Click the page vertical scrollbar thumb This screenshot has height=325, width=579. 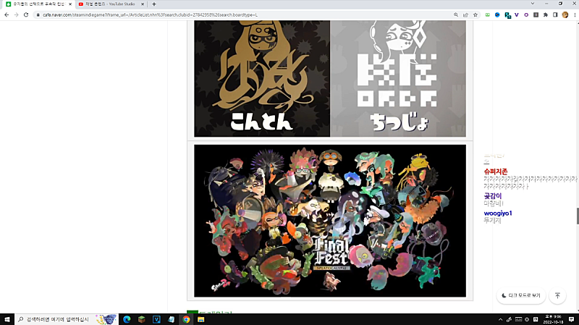pos(578,216)
